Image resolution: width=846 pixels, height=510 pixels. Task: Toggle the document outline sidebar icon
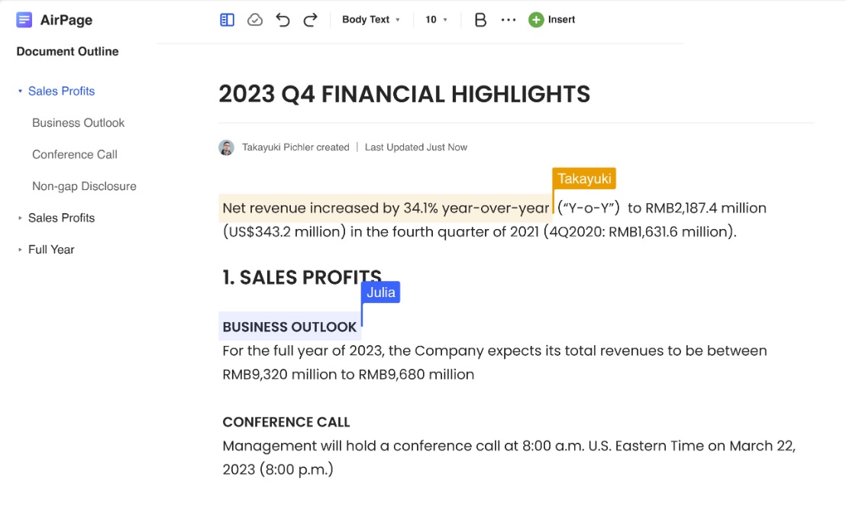pyautogui.click(x=227, y=20)
